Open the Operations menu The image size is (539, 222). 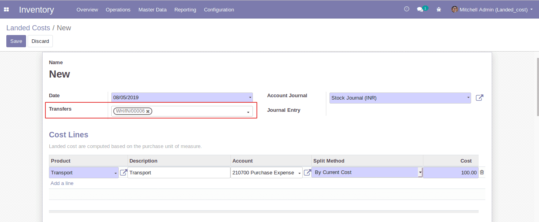tap(118, 9)
